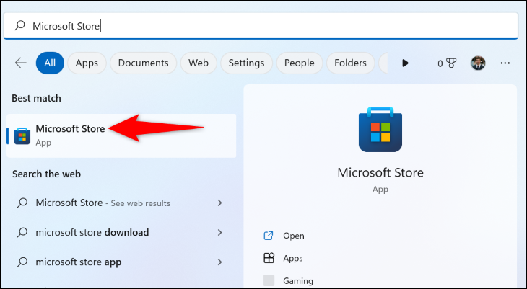
Task: Open the user profile avatar
Action: pos(478,63)
